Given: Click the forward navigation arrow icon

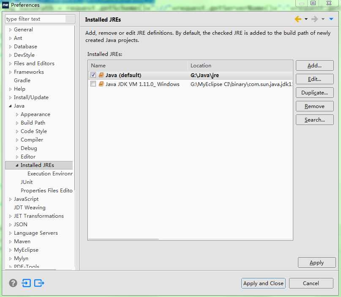Looking at the screenshot, I should pos(314,19).
